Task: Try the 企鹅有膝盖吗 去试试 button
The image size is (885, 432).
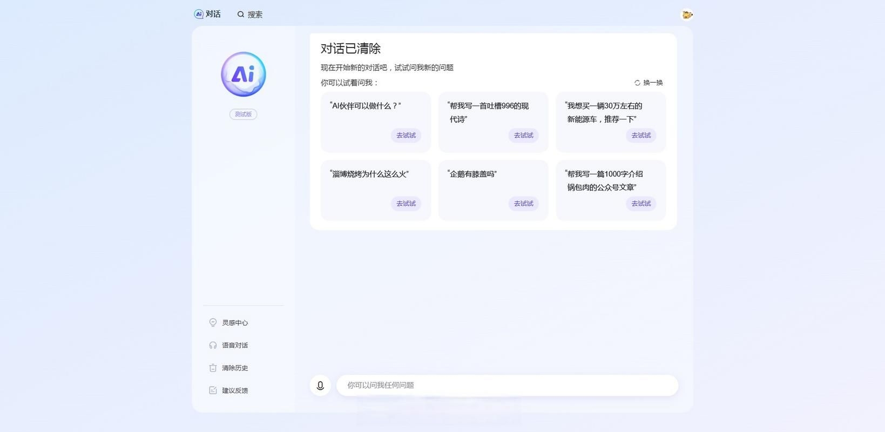Action: [x=523, y=204]
